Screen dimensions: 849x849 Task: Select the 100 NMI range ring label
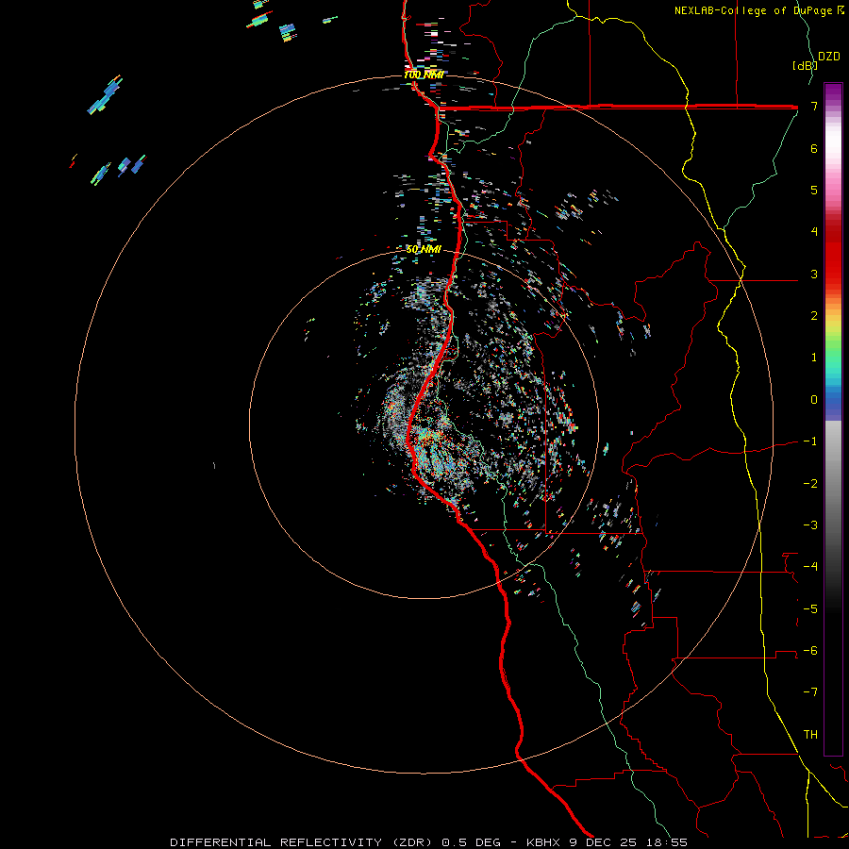(424, 75)
